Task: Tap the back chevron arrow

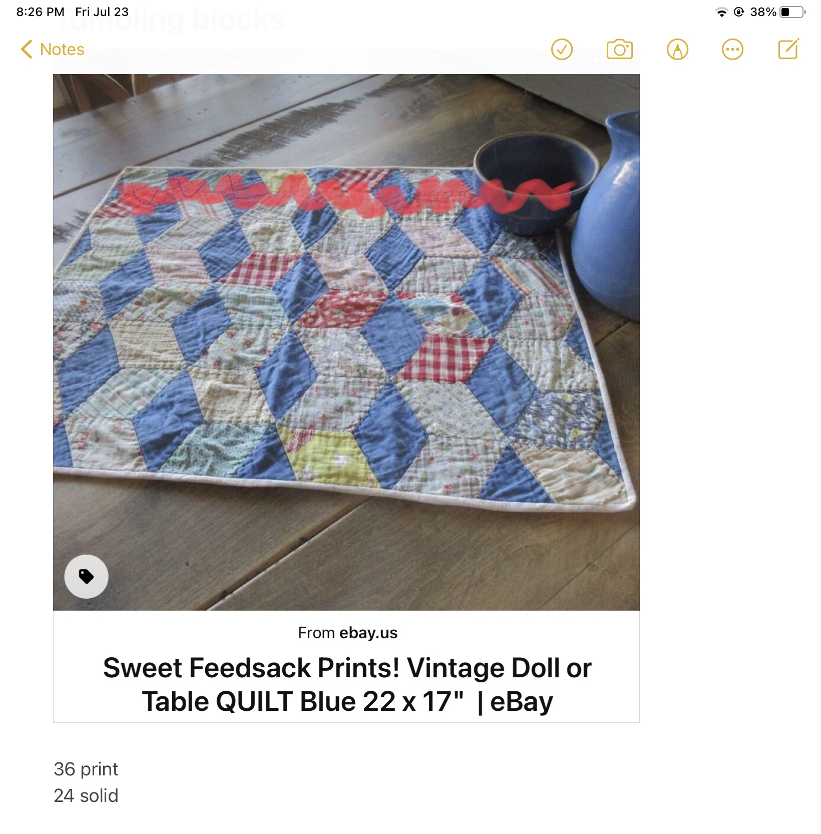Action: [27, 50]
